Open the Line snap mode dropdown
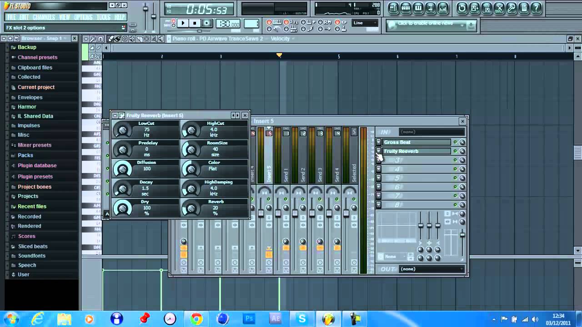This screenshot has height=327, width=582. [x=365, y=23]
